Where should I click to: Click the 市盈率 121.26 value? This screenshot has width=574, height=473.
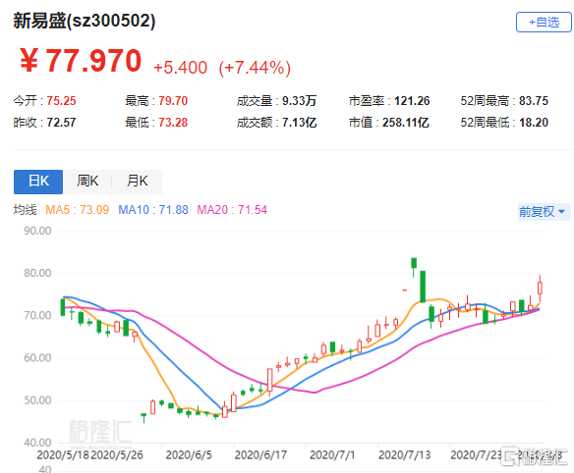pos(412,101)
